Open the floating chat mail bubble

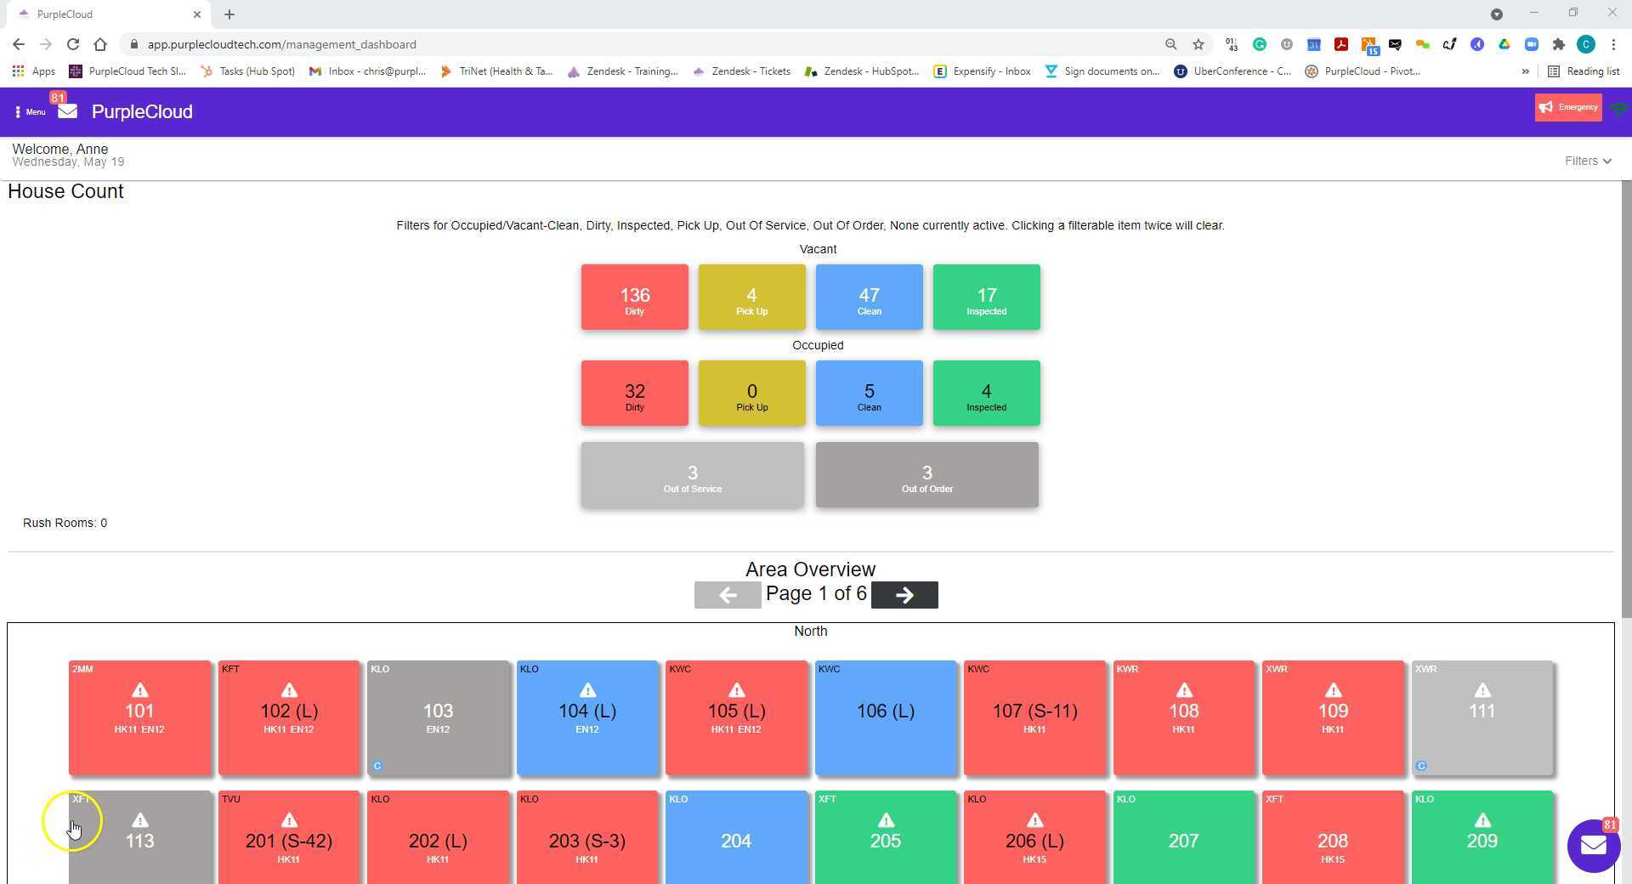pos(1594,845)
